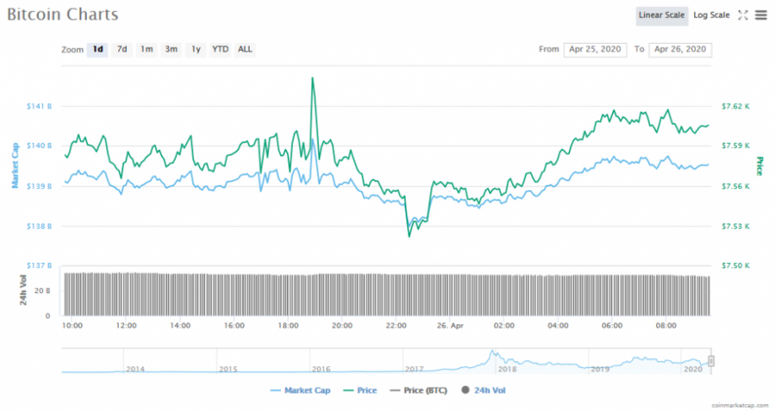Switch to Log Scale
Image resolution: width=775 pixels, height=411 pixels.
[711, 15]
